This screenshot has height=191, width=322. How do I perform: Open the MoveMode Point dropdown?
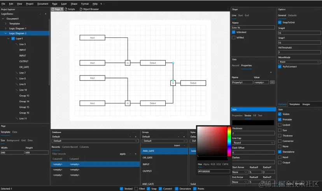point(299,62)
